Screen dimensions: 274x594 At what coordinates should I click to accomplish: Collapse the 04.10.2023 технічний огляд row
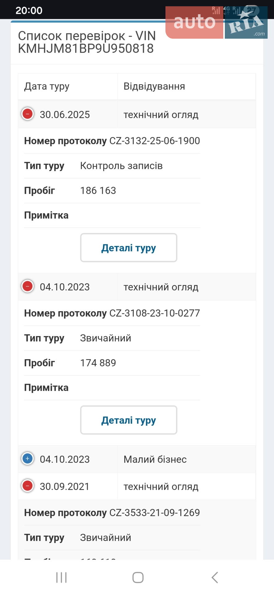point(28,286)
